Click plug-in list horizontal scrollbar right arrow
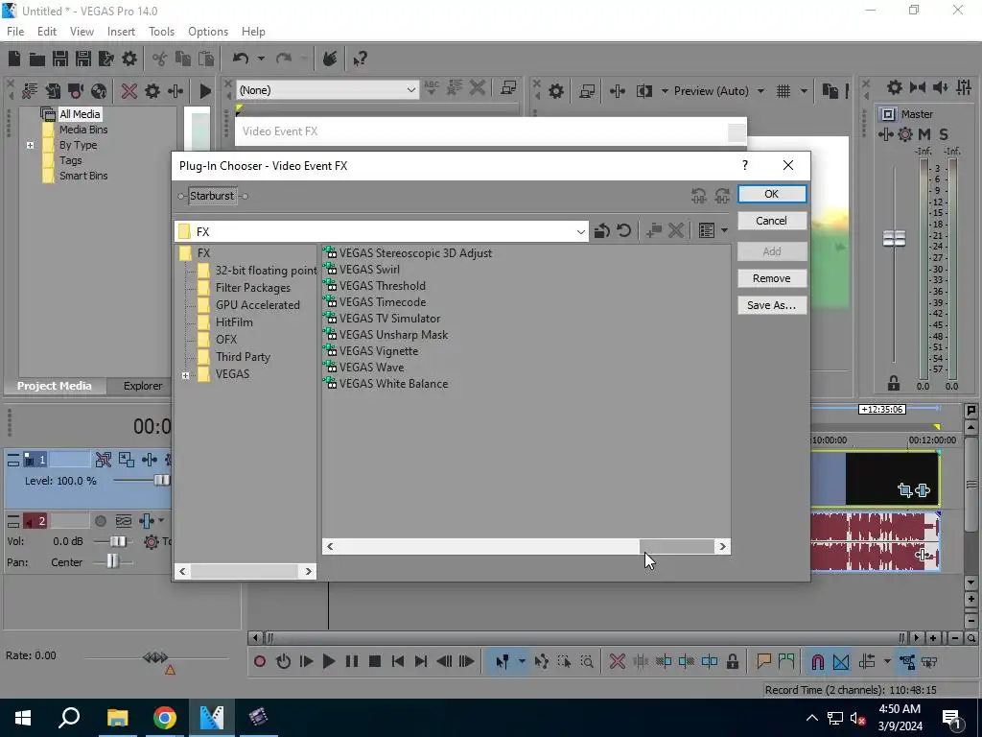982x737 pixels. coord(722,546)
